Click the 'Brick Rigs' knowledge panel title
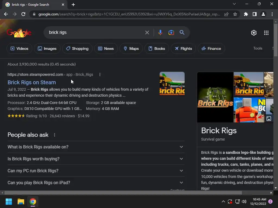The height and width of the screenshot is (208, 278). [x=219, y=131]
